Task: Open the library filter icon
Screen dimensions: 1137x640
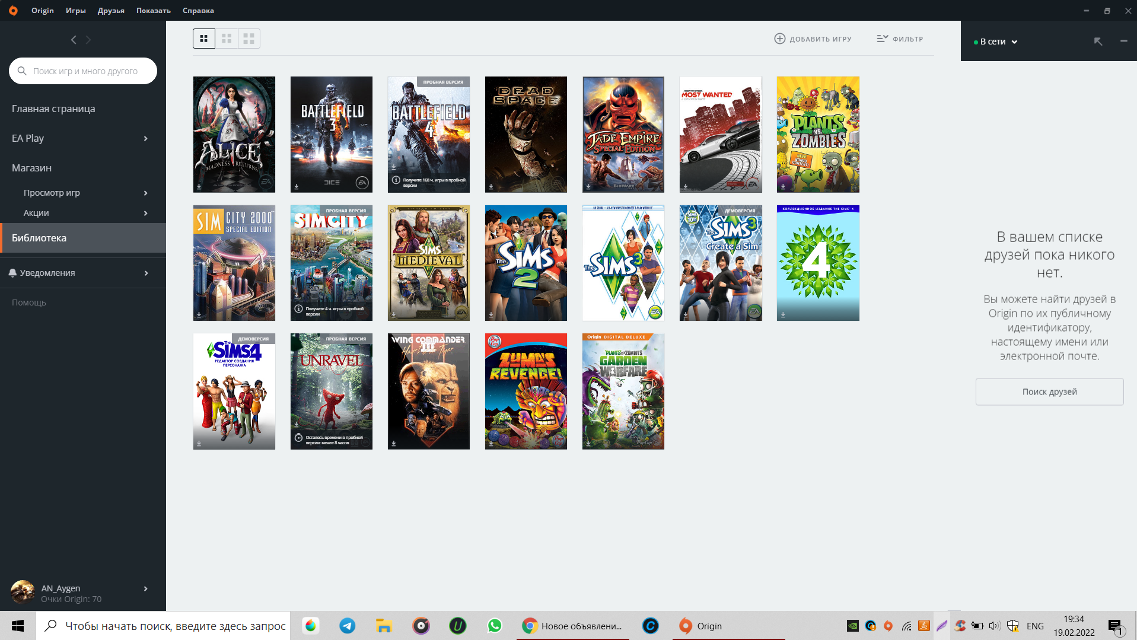Action: 882,39
